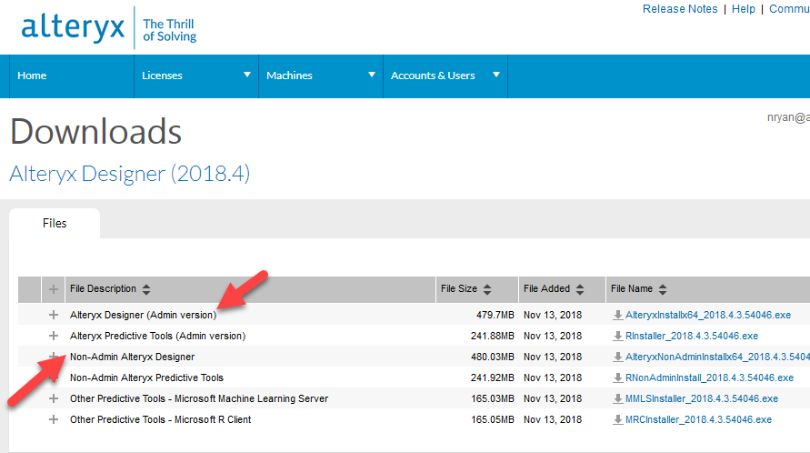Download icon beside MRCInstaller file
Image resolution: width=810 pixels, height=453 pixels.
coord(618,420)
